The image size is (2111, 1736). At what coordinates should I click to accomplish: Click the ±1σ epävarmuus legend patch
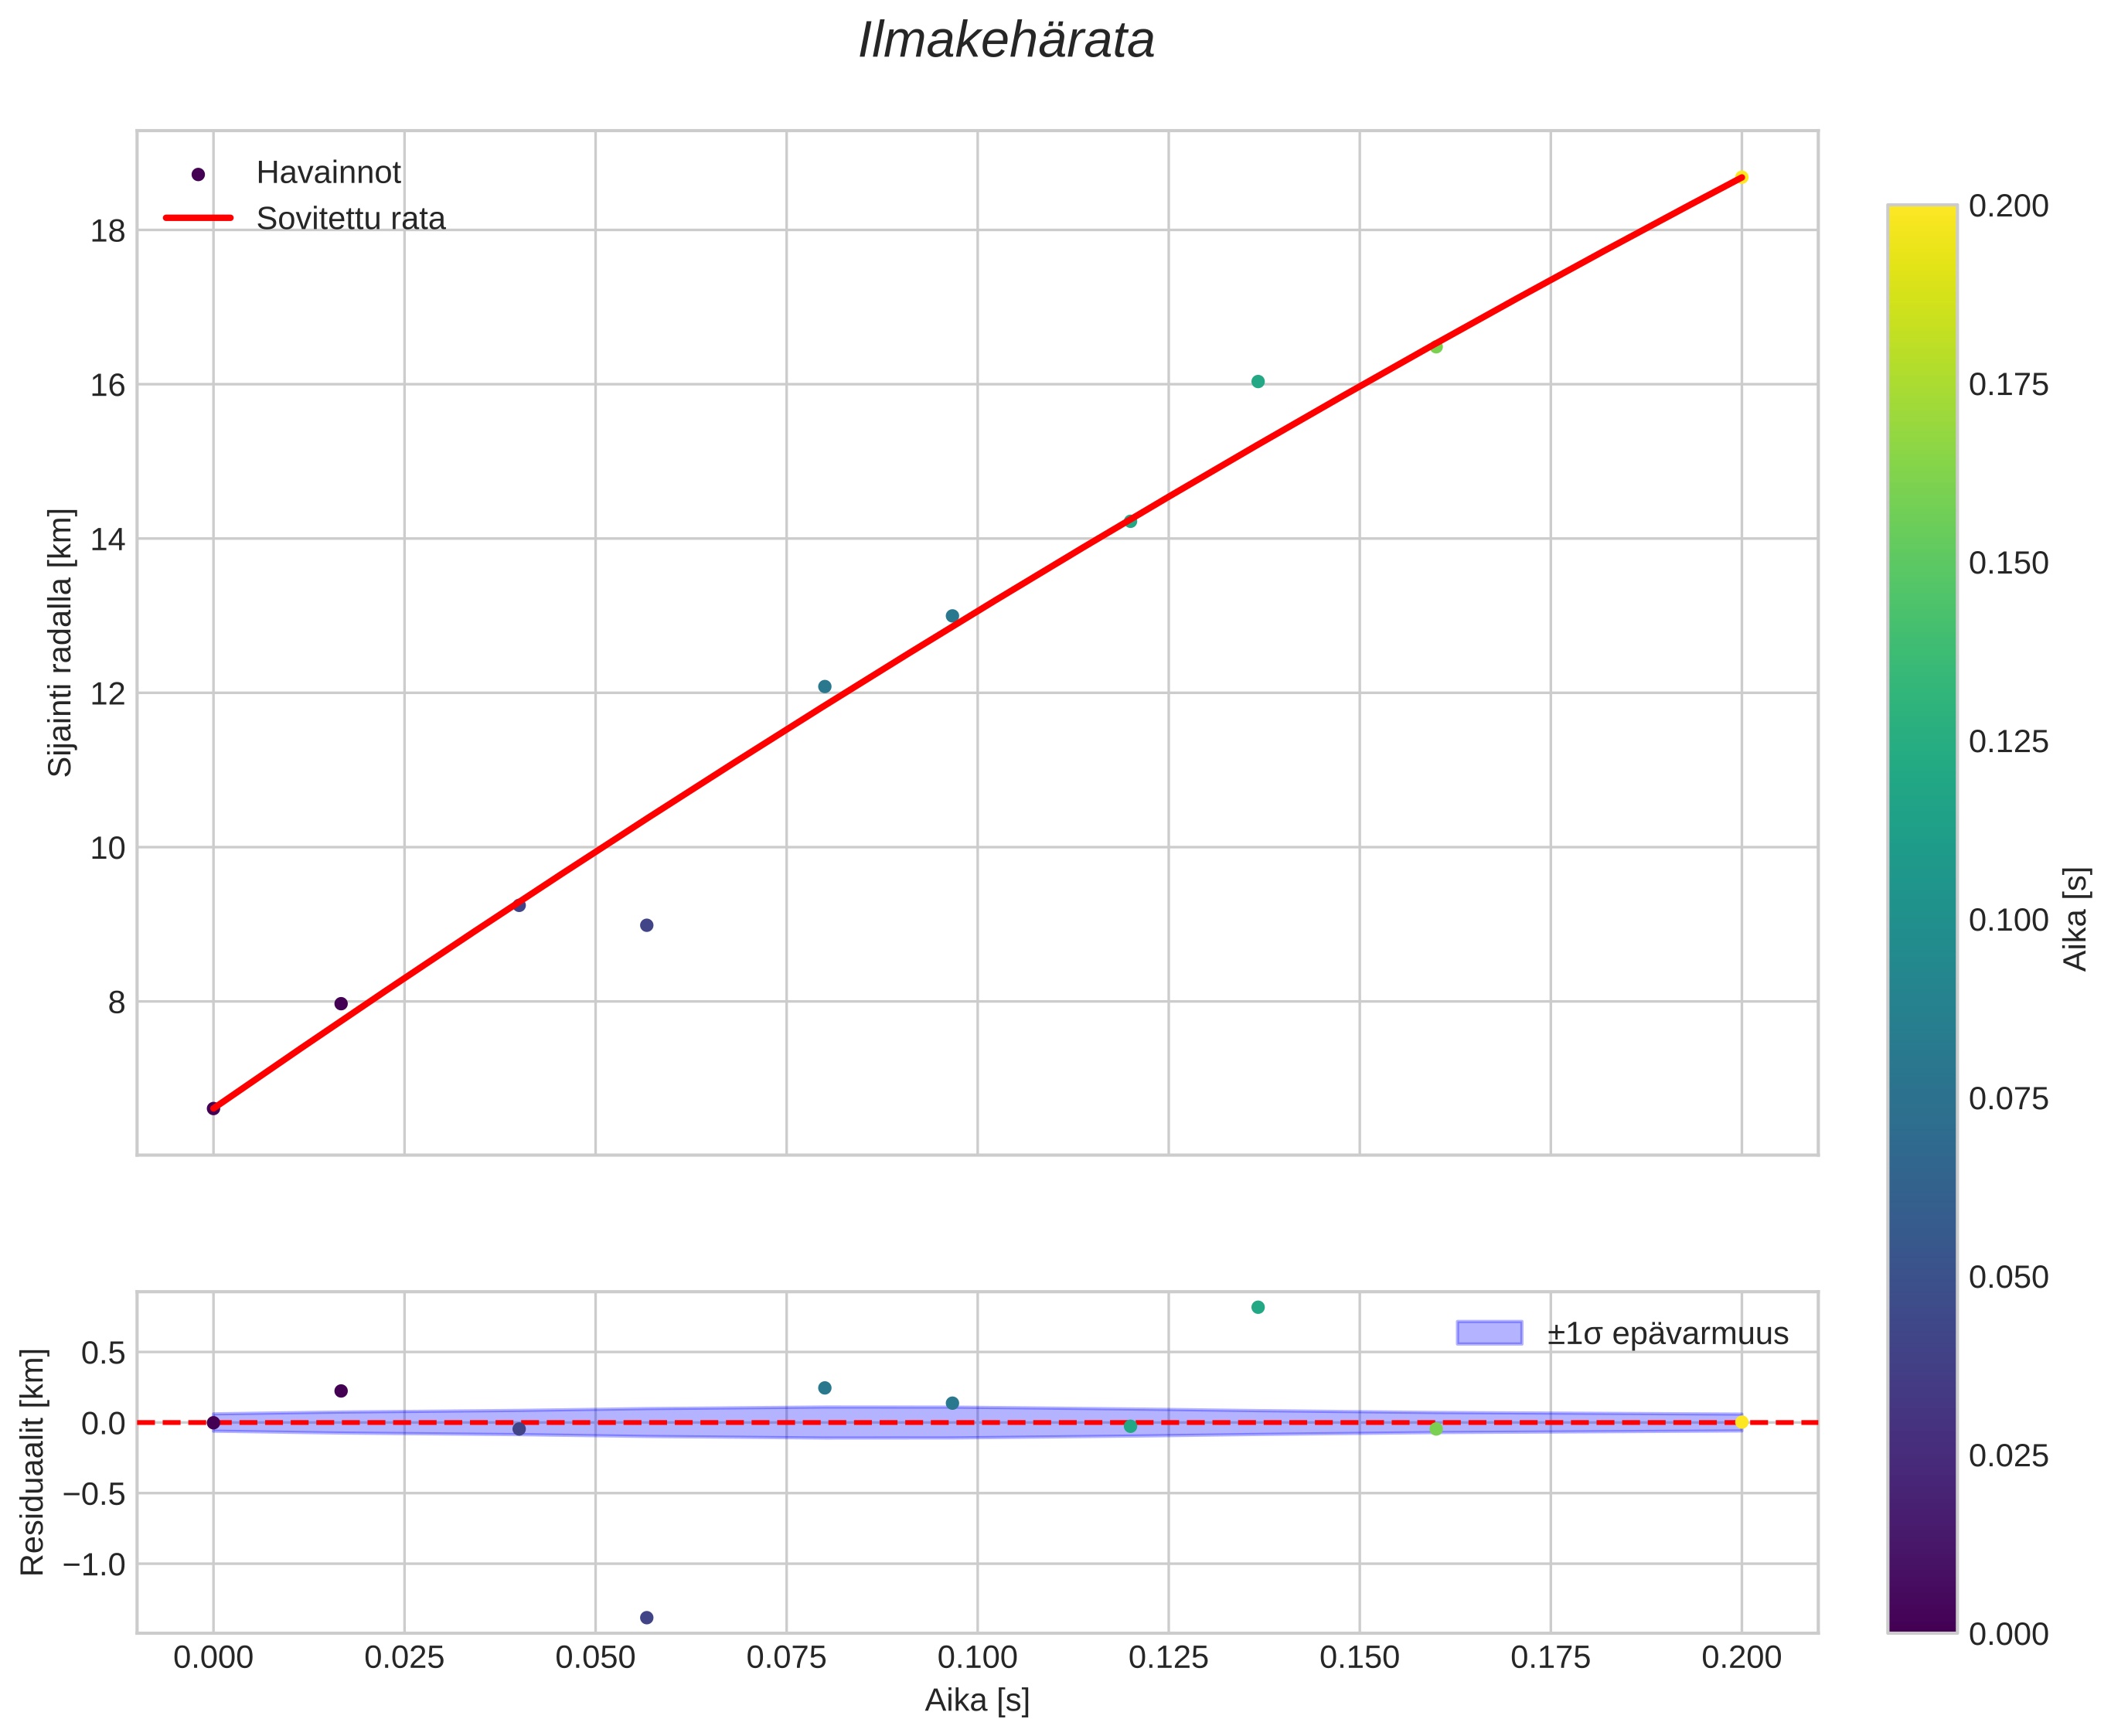pyautogui.click(x=1489, y=1333)
